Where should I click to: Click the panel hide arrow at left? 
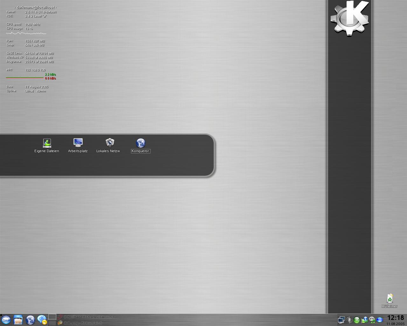click(x=1, y=315)
